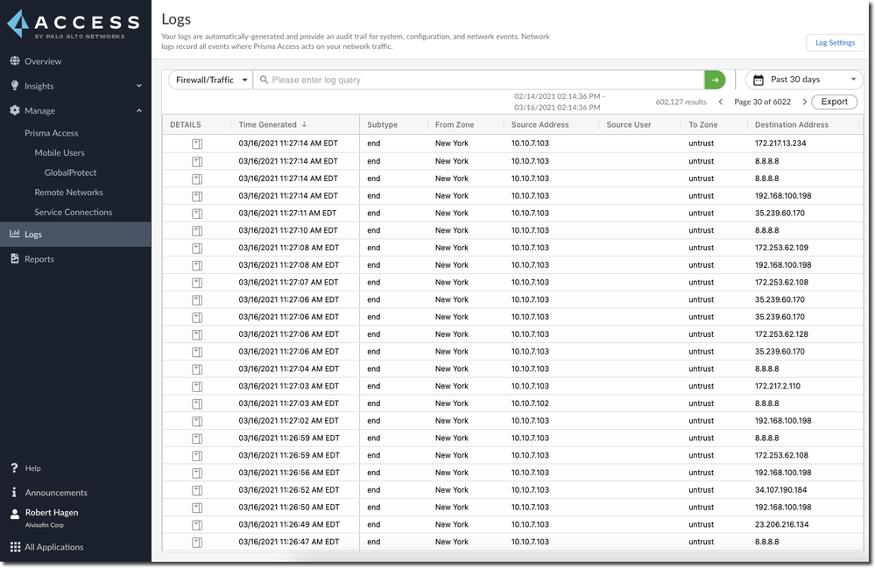Open details icon for 11:27:02 AM row
The height and width of the screenshot is (568, 875).
[197, 421]
